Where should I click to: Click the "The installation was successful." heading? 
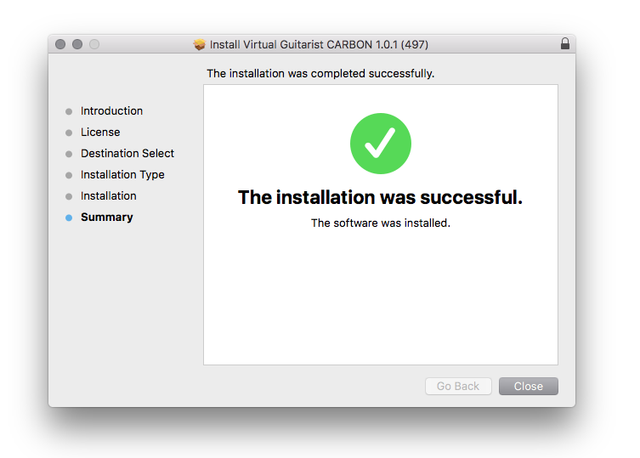click(x=380, y=197)
